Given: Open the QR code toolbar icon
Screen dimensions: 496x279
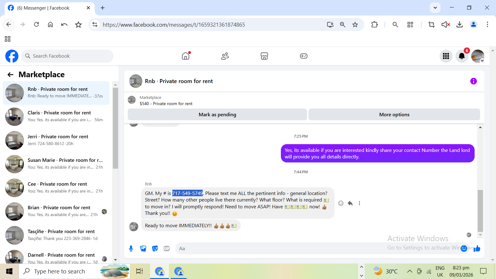Looking at the screenshot, I should coord(410,24).
